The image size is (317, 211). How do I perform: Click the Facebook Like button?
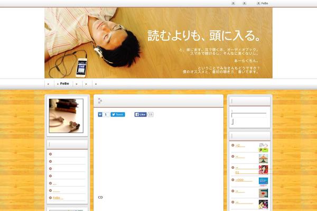click(141, 114)
